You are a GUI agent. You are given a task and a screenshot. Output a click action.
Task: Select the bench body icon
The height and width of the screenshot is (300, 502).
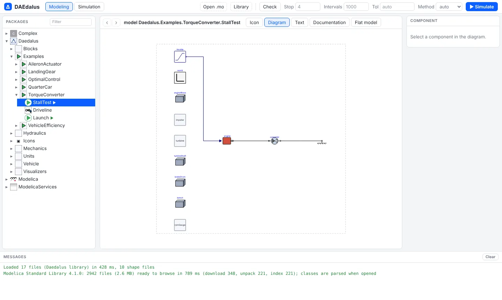tap(180, 203)
